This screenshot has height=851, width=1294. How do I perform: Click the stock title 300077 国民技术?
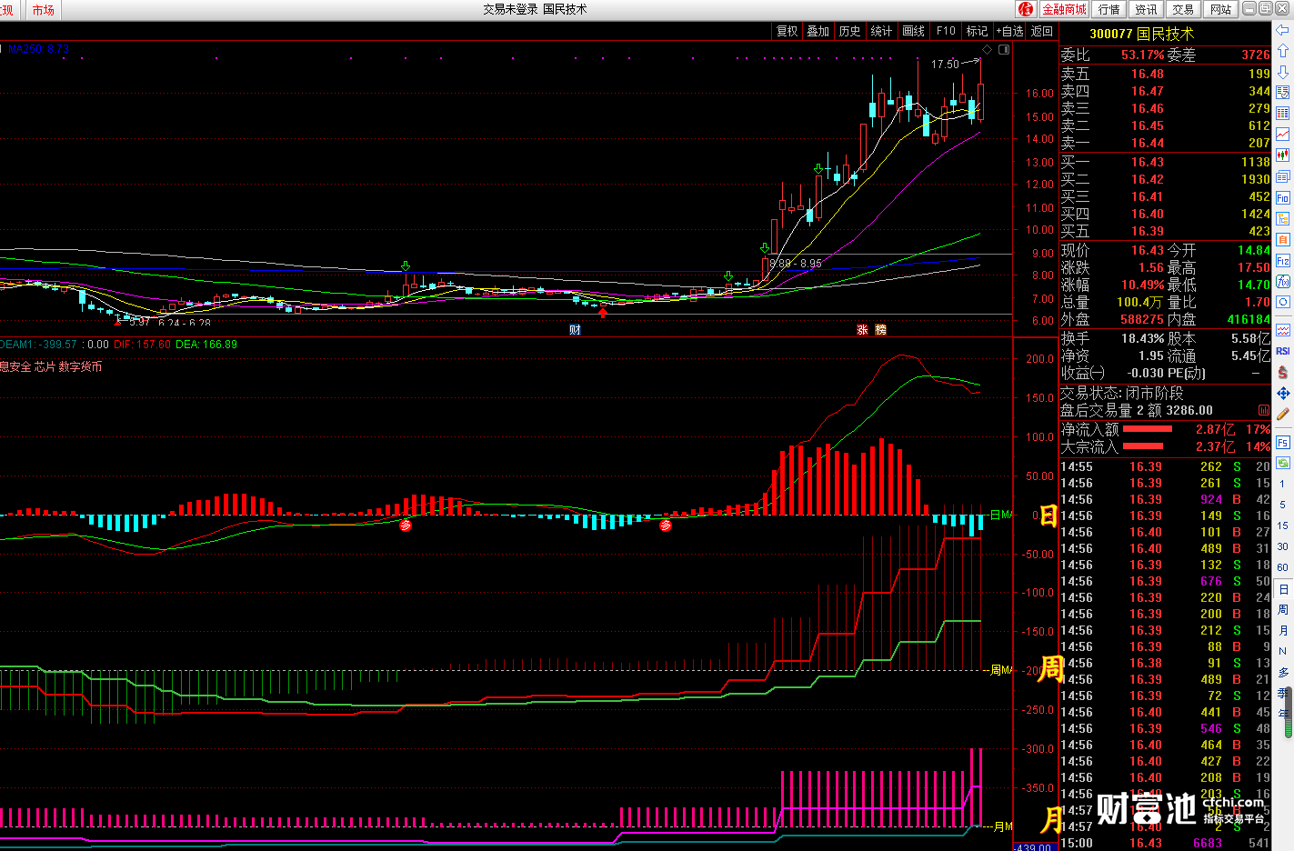point(1141,34)
